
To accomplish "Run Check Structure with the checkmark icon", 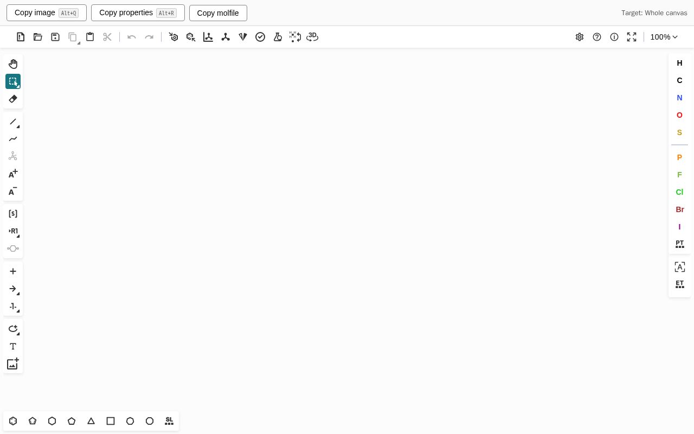I will point(260,37).
